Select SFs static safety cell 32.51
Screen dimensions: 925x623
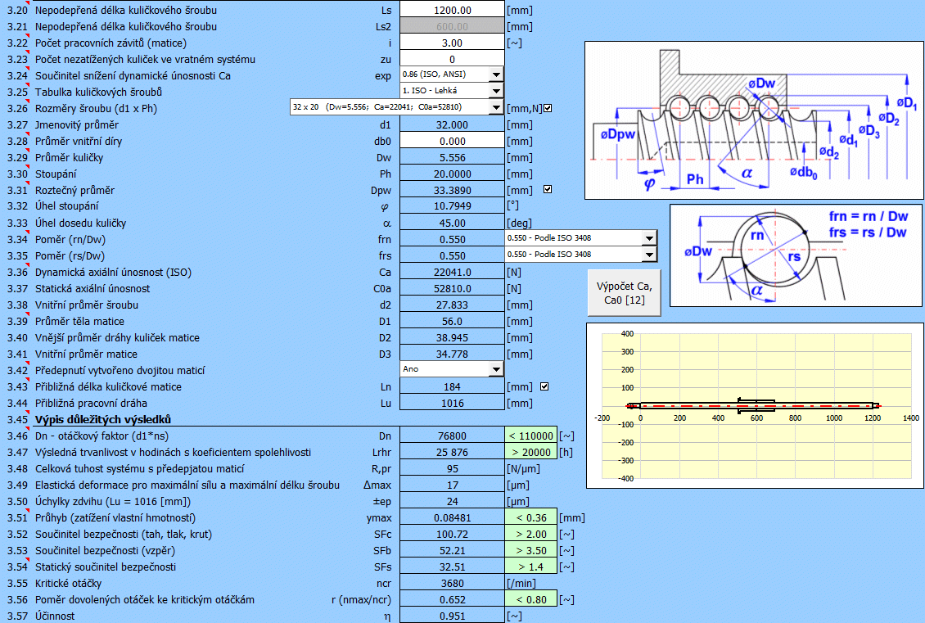[453, 567]
